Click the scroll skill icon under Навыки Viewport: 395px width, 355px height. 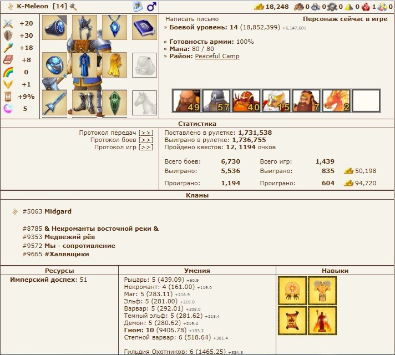(x=292, y=321)
